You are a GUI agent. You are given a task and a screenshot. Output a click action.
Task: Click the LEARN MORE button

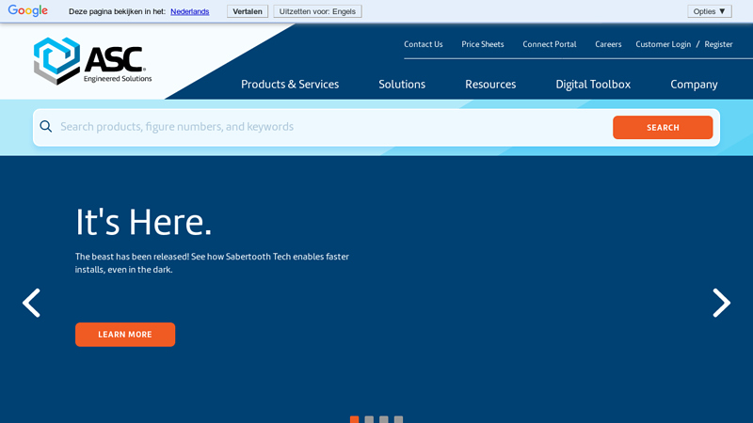pyautogui.click(x=125, y=335)
